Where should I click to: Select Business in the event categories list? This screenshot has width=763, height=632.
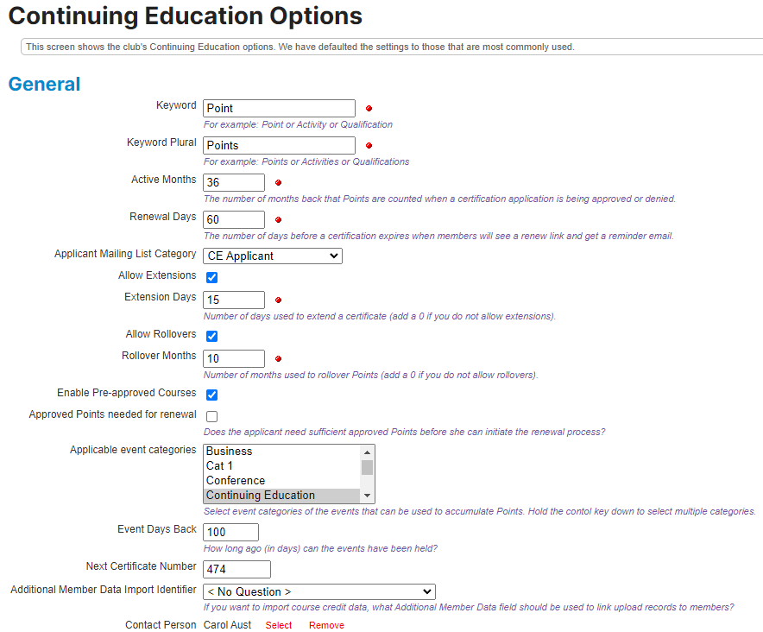(259, 451)
